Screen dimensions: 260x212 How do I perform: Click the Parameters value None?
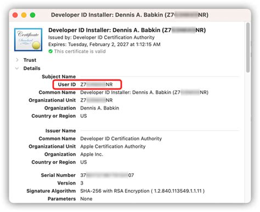tap(86, 199)
